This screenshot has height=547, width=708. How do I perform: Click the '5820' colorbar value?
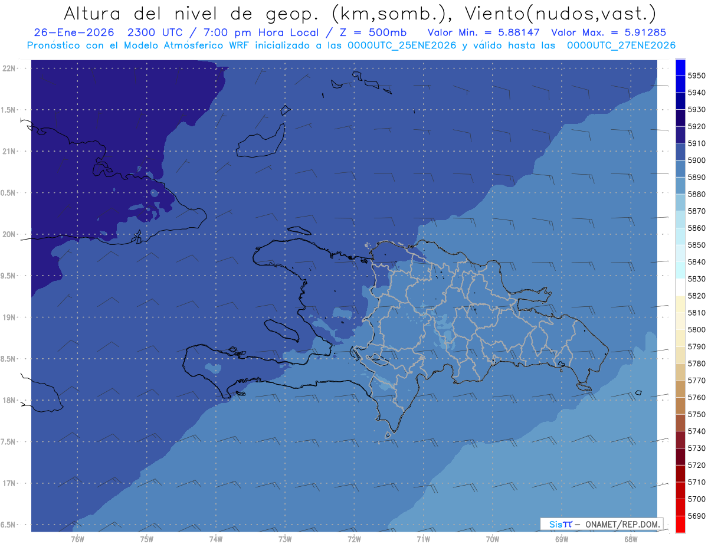pyautogui.click(x=696, y=296)
